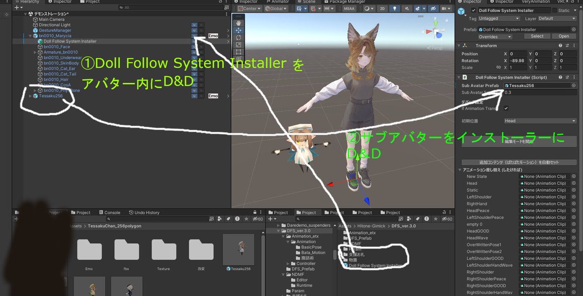The image size is (583, 296).
Task: Open the 初期位置 Head dropdown
Action: click(x=540, y=121)
